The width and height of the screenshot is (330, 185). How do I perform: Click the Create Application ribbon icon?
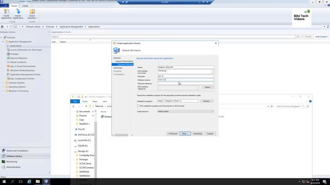[x=6, y=14]
